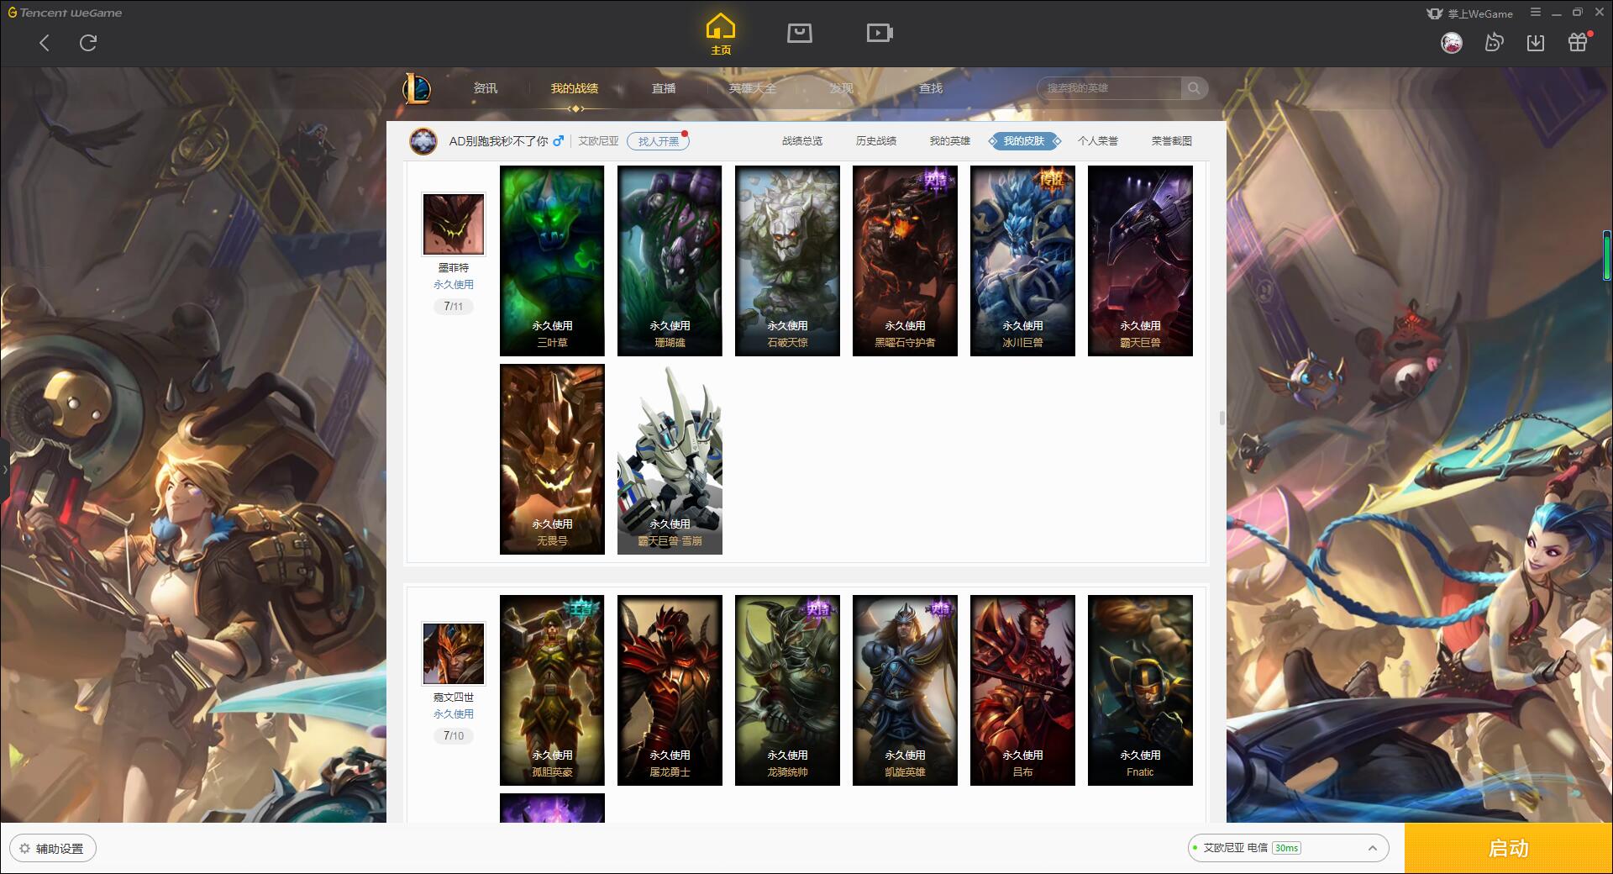The height and width of the screenshot is (874, 1613).
Task: Click the green page scrollbar thumb
Action: pyautogui.click(x=1606, y=255)
